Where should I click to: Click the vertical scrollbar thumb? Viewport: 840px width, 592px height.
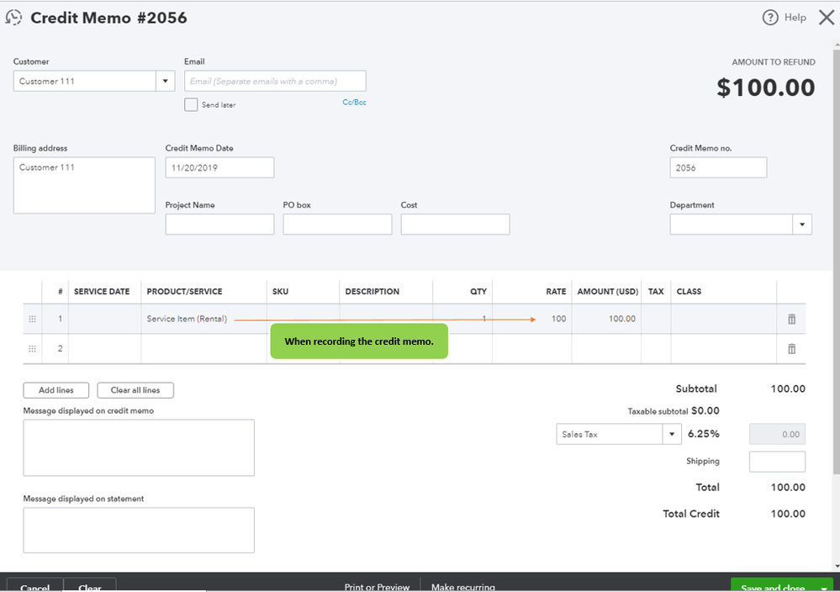coord(837,262)
